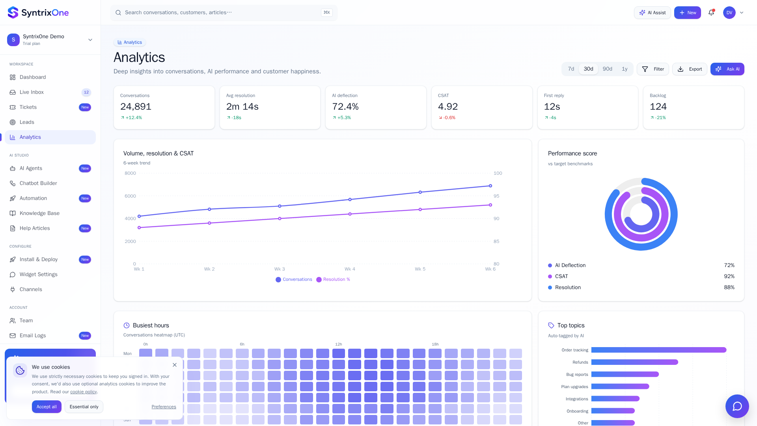Click the Order tracking topic bar

[659, 350]
